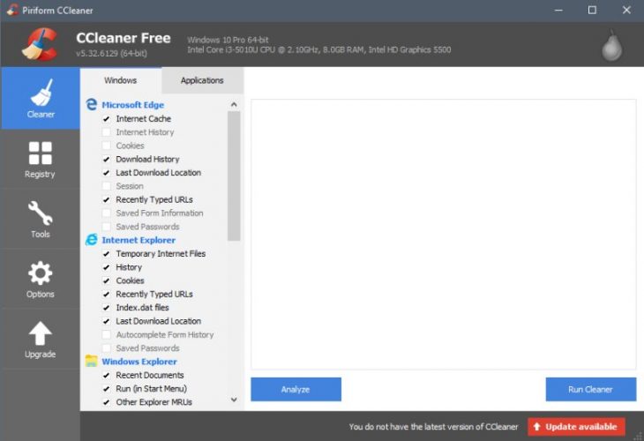This screenshot has height=441, width=644.
Task: Click the cleaner list scrollbar thumb
Action: click(234, 176)
